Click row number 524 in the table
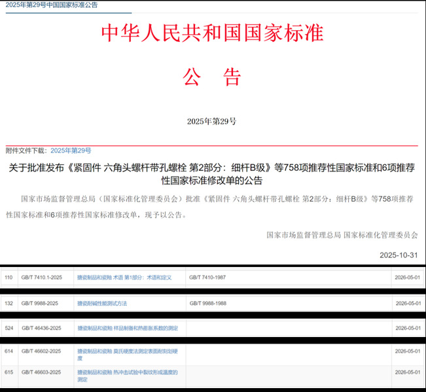 [9, 327]
